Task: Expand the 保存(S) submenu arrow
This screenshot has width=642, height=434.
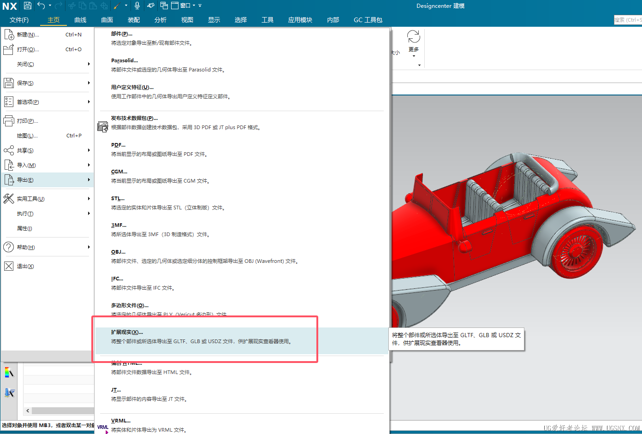Action: (89, 83)
